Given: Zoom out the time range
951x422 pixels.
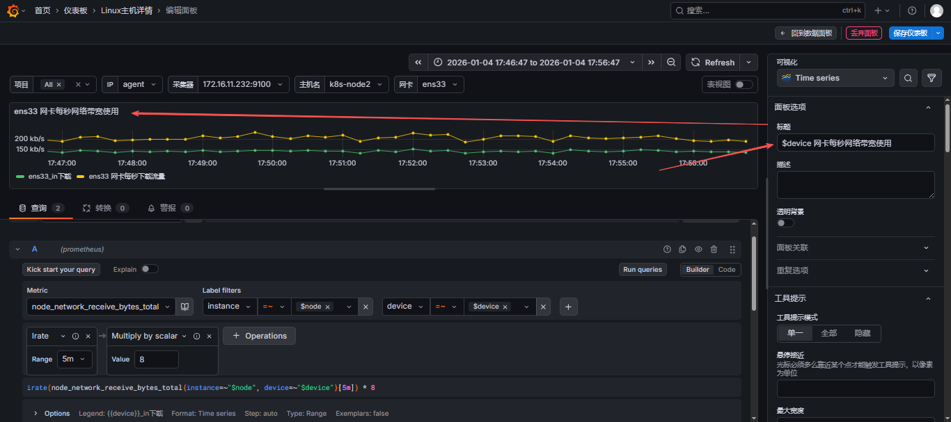Looking at the screenshot, I should [671, 63].
